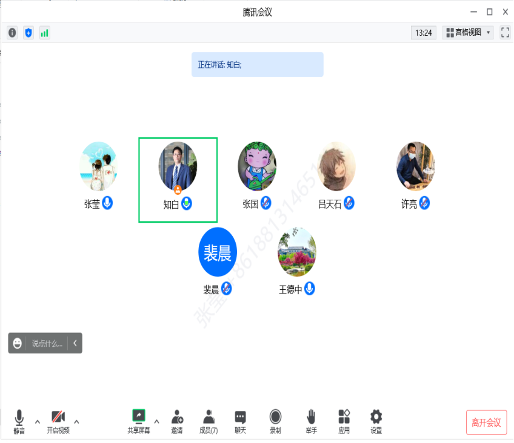Open the 成员(7) members list
This screenshot has height=443, width=514.
coord(209,421)
